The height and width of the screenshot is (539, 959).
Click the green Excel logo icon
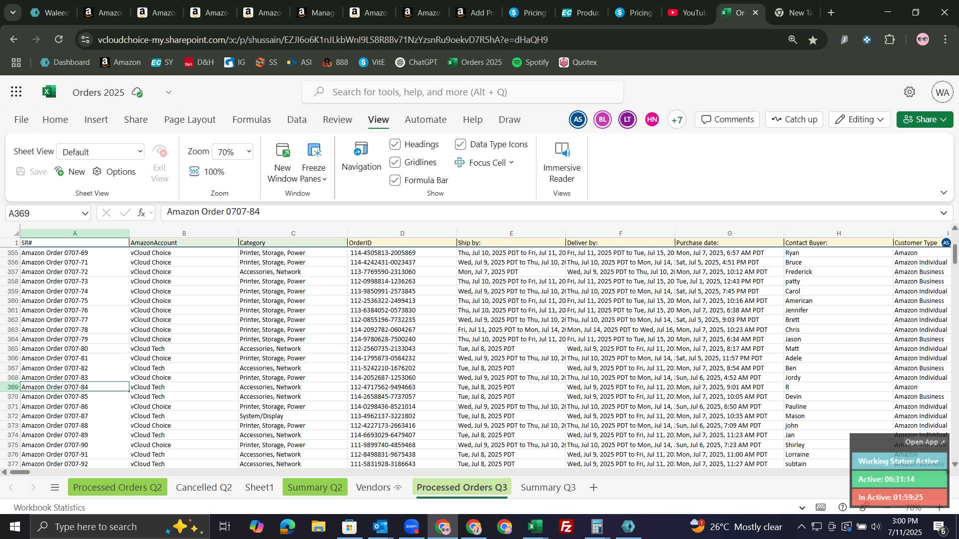click(x=49, y=92)
